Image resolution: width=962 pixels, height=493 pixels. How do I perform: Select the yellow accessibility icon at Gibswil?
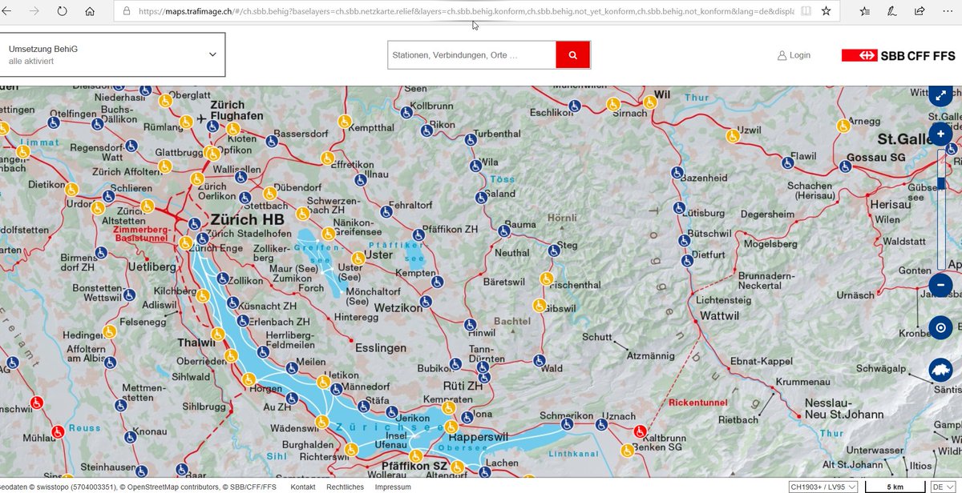coord(540,304)
